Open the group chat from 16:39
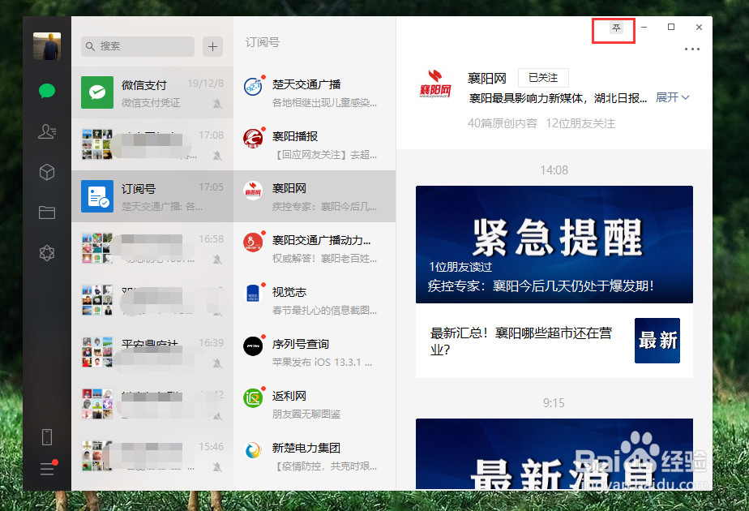 coord(152,352)
